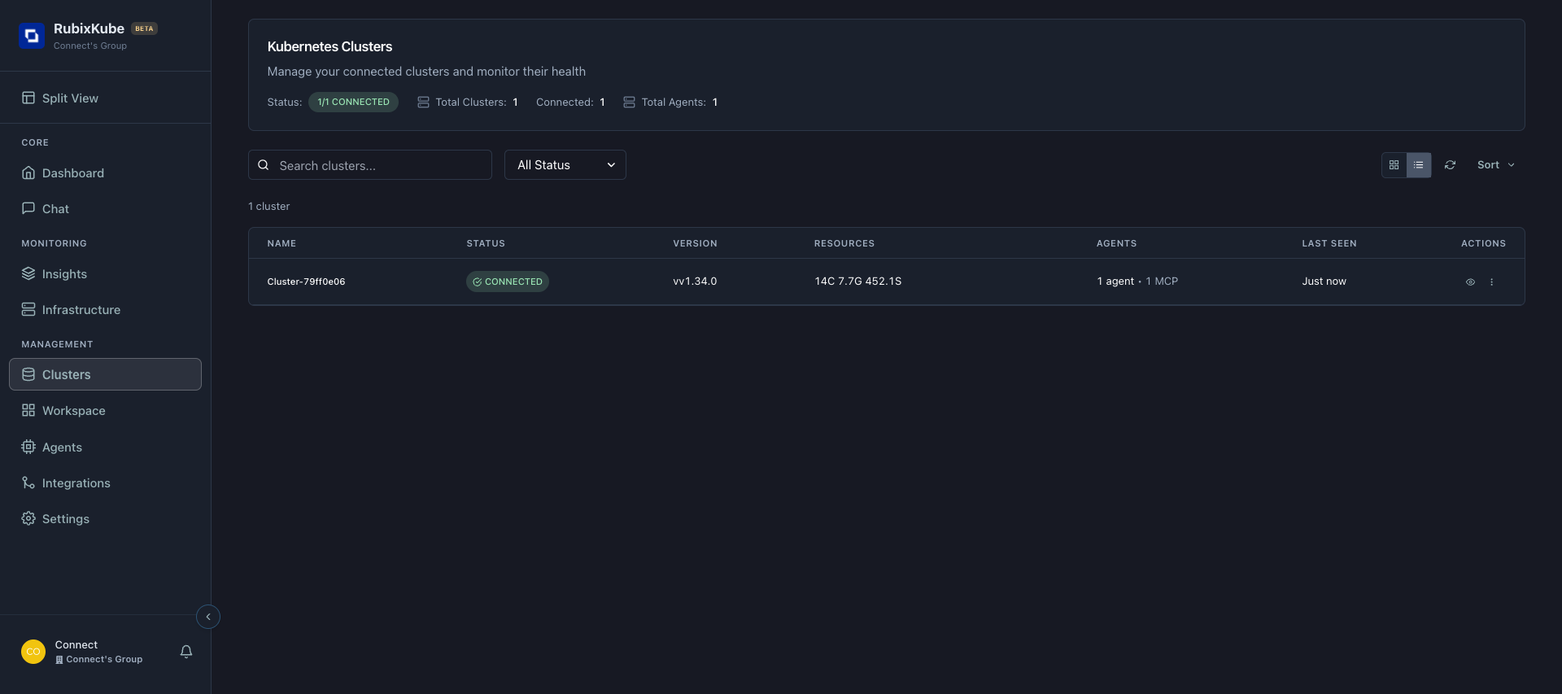Screen dimensions: 1562x694
Task: Go to Dashboard page
Action: click(x=105, y=173)
